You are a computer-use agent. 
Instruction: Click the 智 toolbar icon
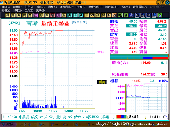click(64, 15)
